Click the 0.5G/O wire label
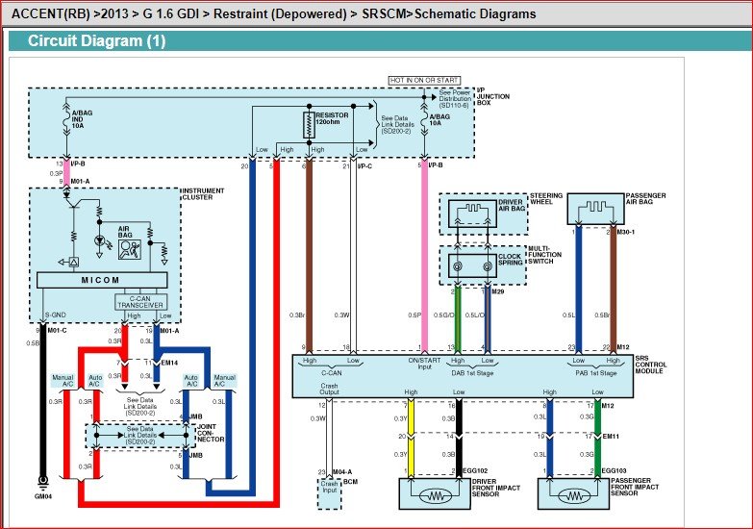 442,315
